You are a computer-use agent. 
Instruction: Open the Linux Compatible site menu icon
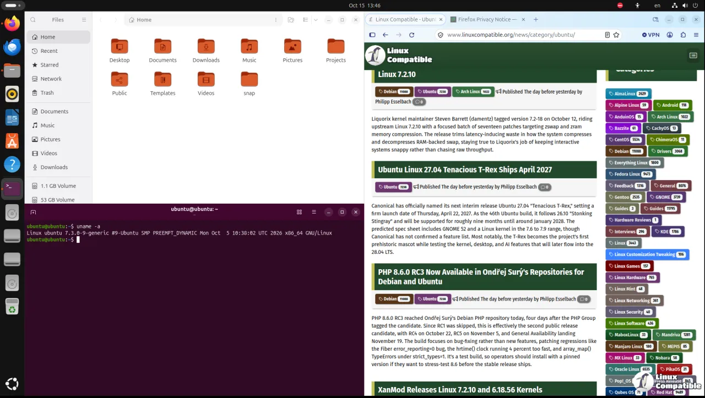coord(693,56)
